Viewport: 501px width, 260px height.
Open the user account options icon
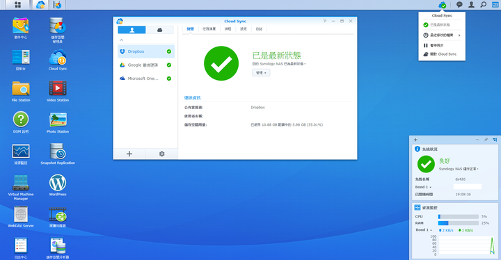coord(471,4)
